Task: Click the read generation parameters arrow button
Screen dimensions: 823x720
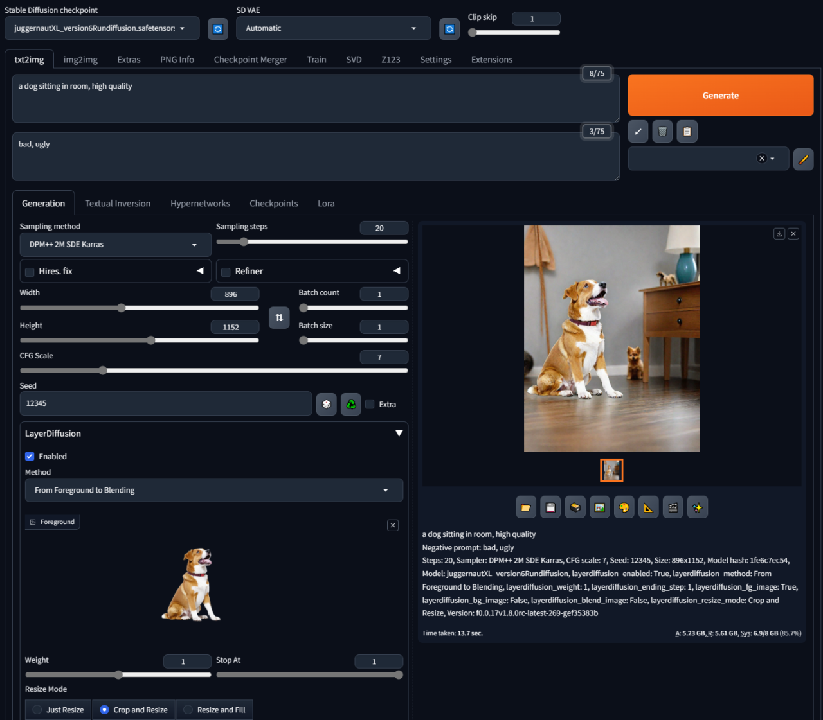Action: [x=638, y=132]
